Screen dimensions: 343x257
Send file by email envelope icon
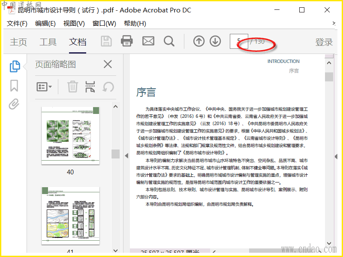(148, 41)
